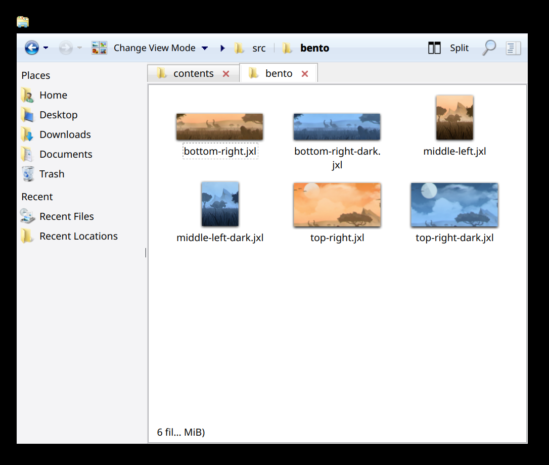Image resolution: width=549 pixels, height=465 pixels.
Task: Expand the breadcrumb path arrow before src
Action: tap(222, 48)
